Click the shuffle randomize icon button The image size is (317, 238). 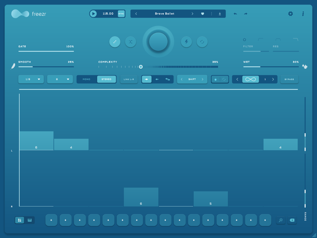130,42
